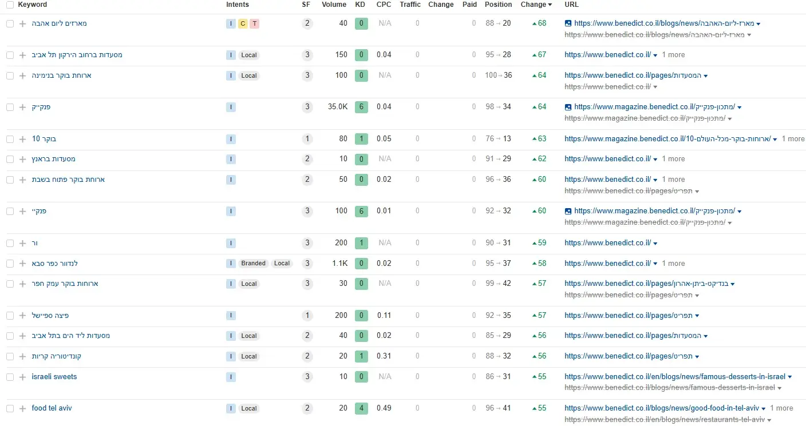Click SF badge in פיצה ספיישל row
This screenshot has height=426, width=806.
point(307,316)
